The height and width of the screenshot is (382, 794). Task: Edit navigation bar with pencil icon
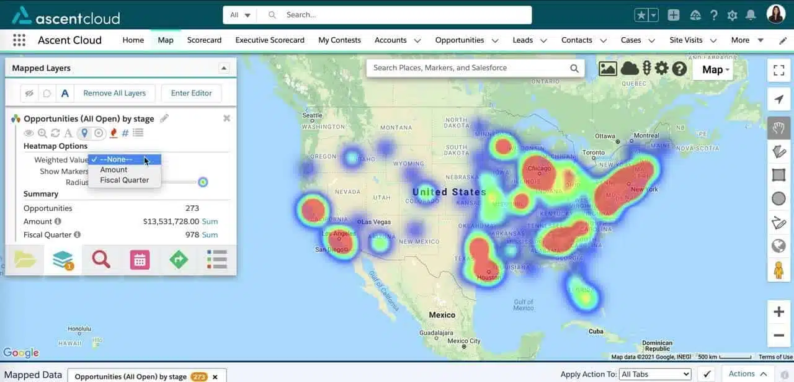click(x=783, y=40)
